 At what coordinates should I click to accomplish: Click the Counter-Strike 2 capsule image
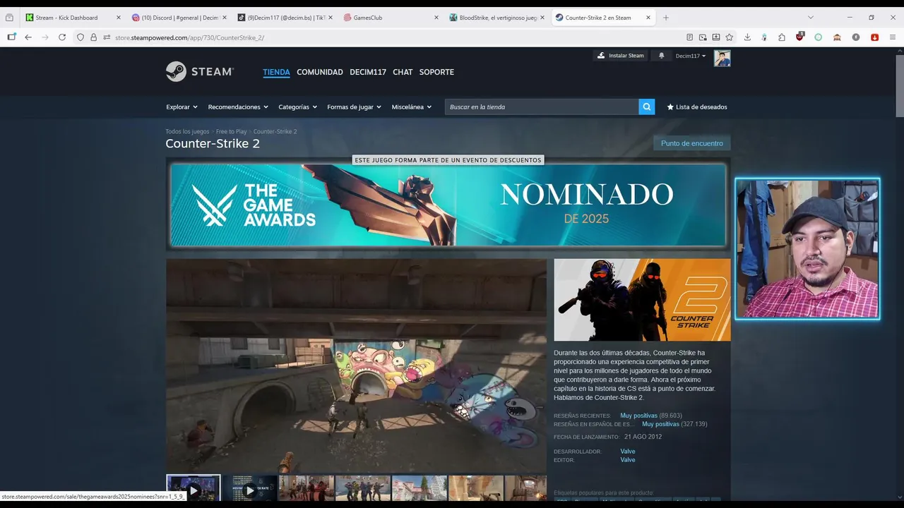[642, 300]
